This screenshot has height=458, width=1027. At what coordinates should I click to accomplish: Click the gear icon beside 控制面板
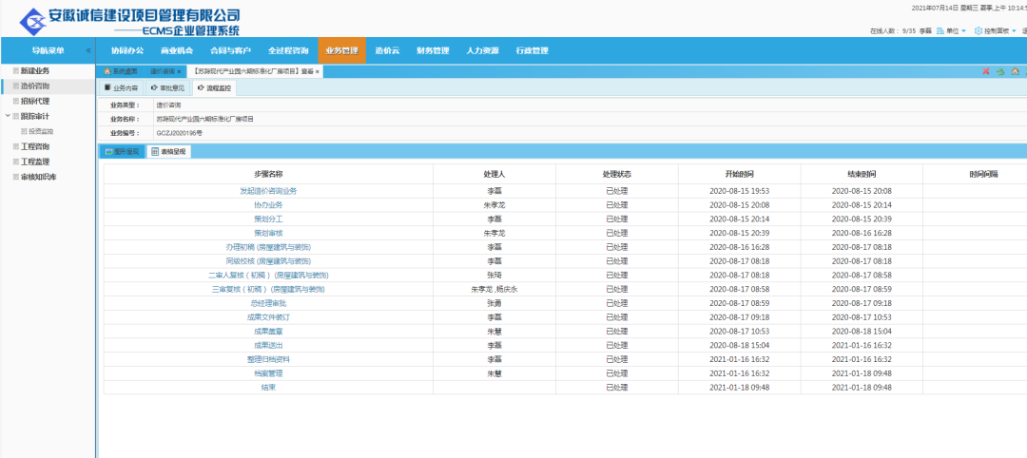[979, 31]
